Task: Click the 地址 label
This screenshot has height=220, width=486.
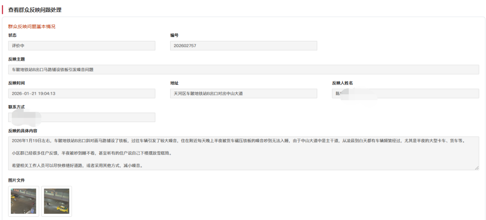Action: [174, 83]
